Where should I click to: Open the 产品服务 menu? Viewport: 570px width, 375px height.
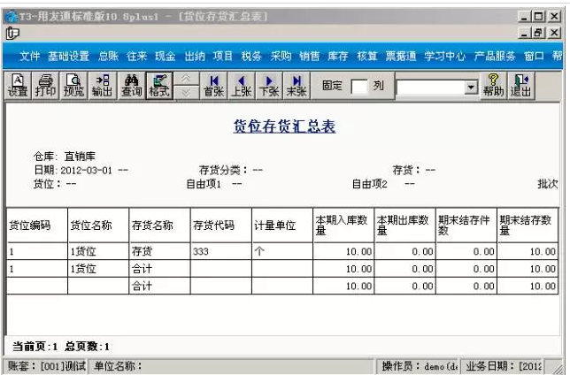[x=495, y=56]
